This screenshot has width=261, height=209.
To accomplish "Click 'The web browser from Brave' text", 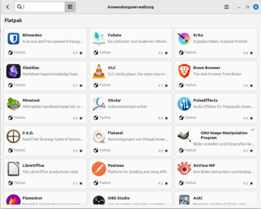I will [x=217, y=74].
